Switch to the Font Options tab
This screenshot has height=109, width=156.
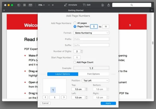[x=94, y=74]
